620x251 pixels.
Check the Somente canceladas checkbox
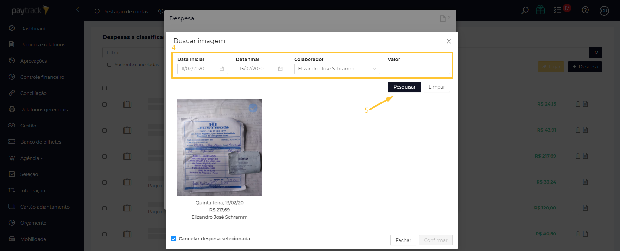tap(109, 65)
